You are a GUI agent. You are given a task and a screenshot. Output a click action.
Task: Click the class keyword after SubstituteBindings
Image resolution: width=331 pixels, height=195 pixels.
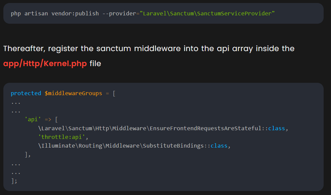click(x=219, y=146)
